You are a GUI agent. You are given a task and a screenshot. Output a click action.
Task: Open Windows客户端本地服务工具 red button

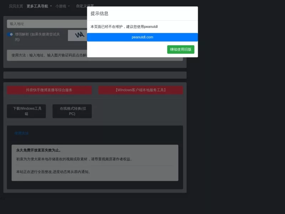pyautogui.click(x=141, y=90)
